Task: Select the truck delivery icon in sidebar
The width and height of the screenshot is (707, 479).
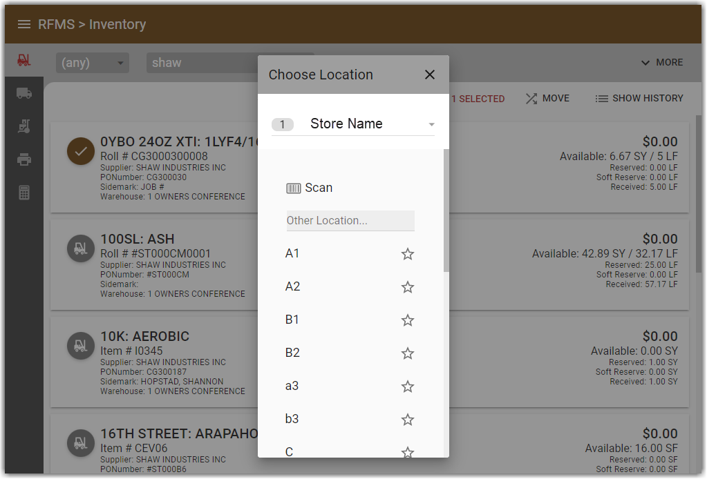Action: pos(25,92)
